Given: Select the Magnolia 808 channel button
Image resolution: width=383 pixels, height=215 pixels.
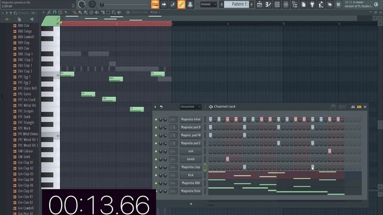Looking at the screenshot, I should coord(191,183).
